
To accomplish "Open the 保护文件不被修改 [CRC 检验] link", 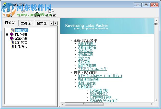I will click(100, 76).
